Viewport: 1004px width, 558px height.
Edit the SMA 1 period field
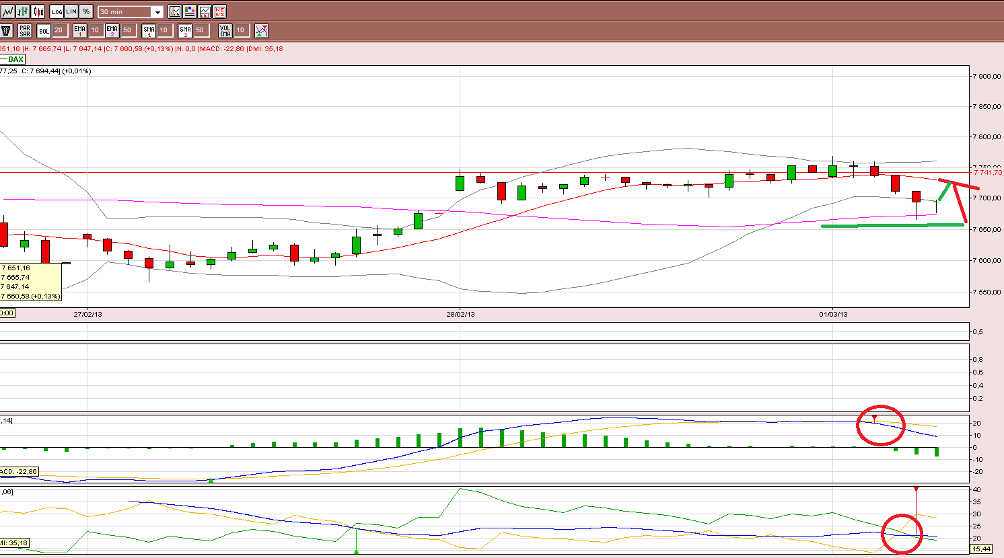[x=165, y=30]
